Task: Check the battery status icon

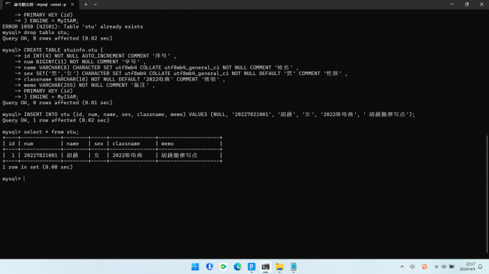Action: coord(451,267)
